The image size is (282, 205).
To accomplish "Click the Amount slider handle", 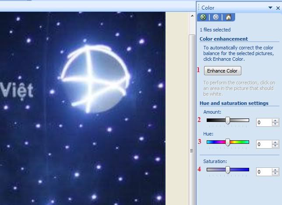I will click(228, 121).
